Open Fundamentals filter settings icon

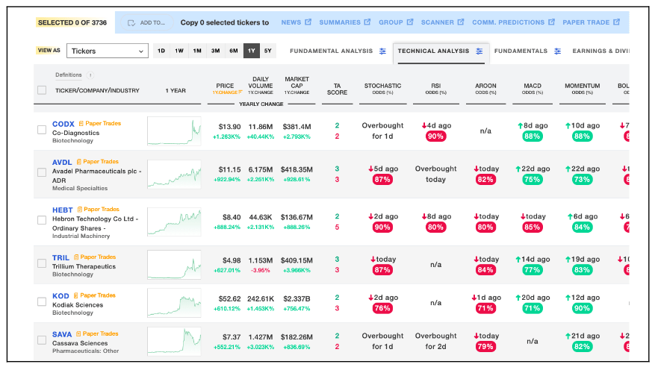pyautogui.click(x=558, y=51)
